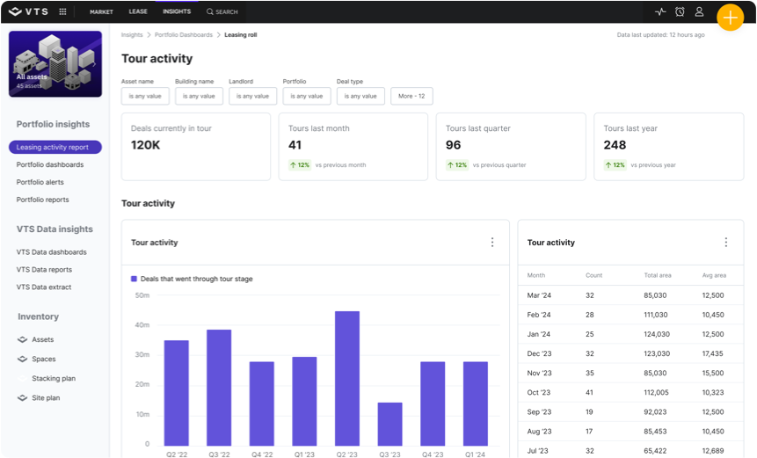
Task: Open Tour activity chart kebab menu
Action: (x=492, y=243)
